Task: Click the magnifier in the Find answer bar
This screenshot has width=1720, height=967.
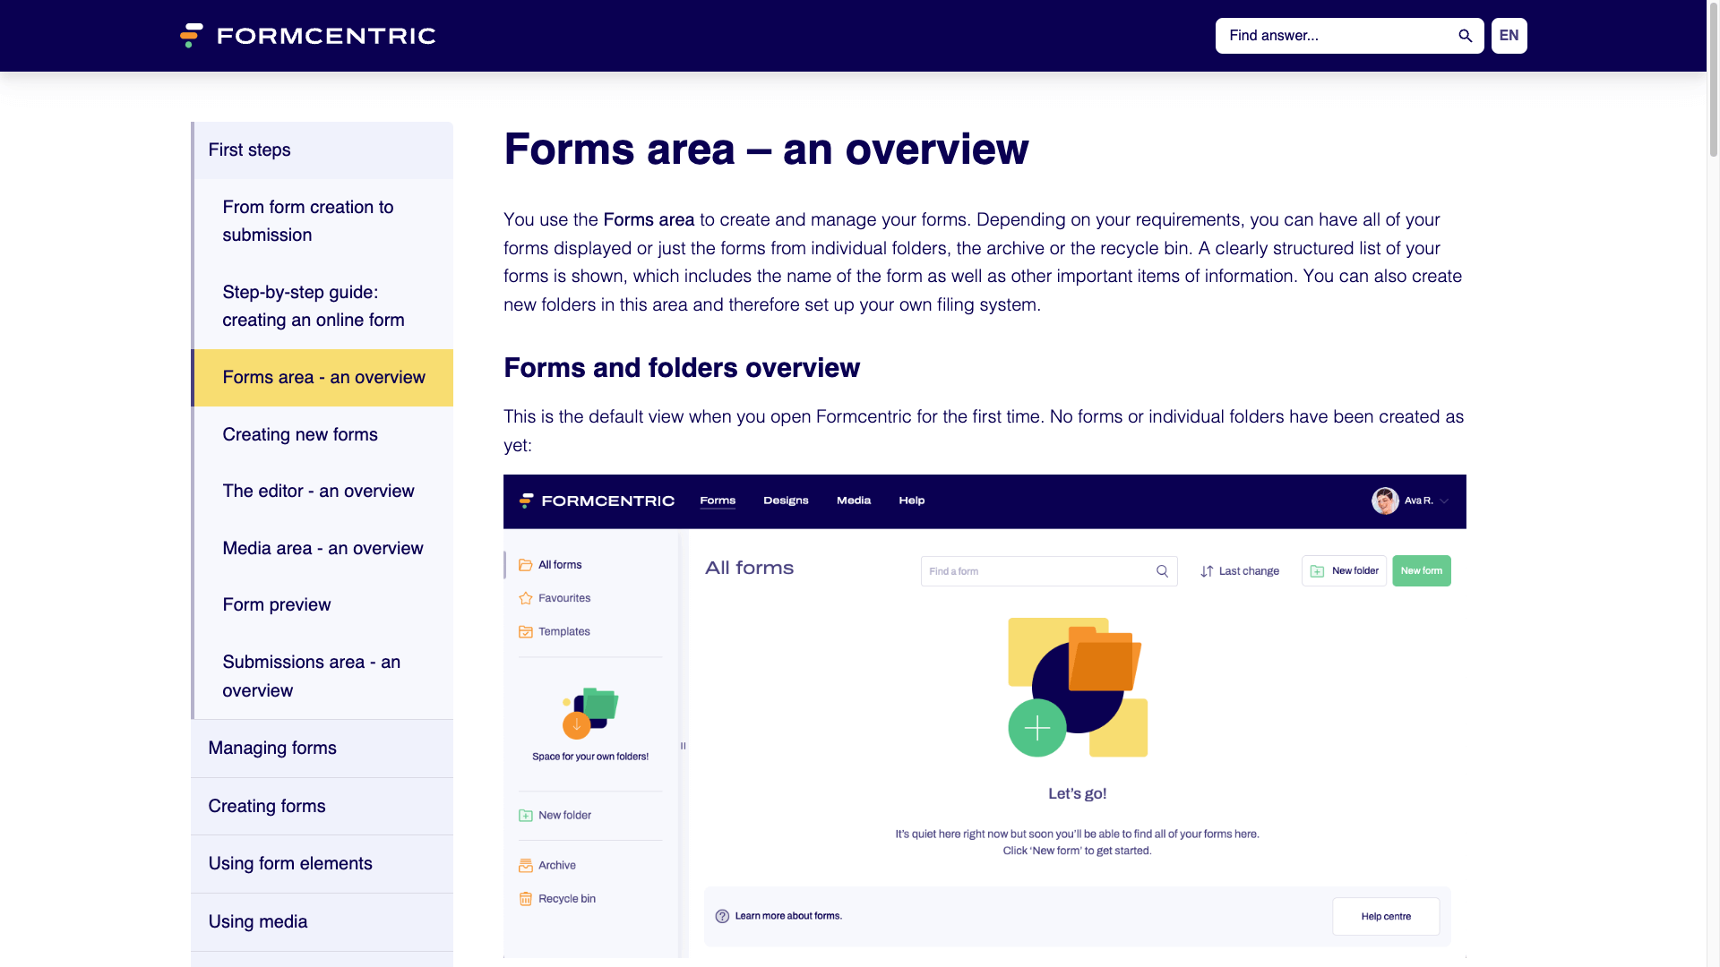Action: point(1465,36)
